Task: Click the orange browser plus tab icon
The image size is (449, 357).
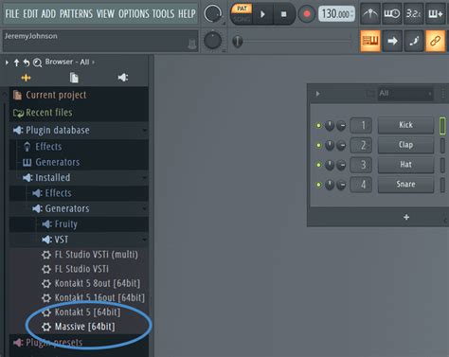Action: click(x=26, y=78)
